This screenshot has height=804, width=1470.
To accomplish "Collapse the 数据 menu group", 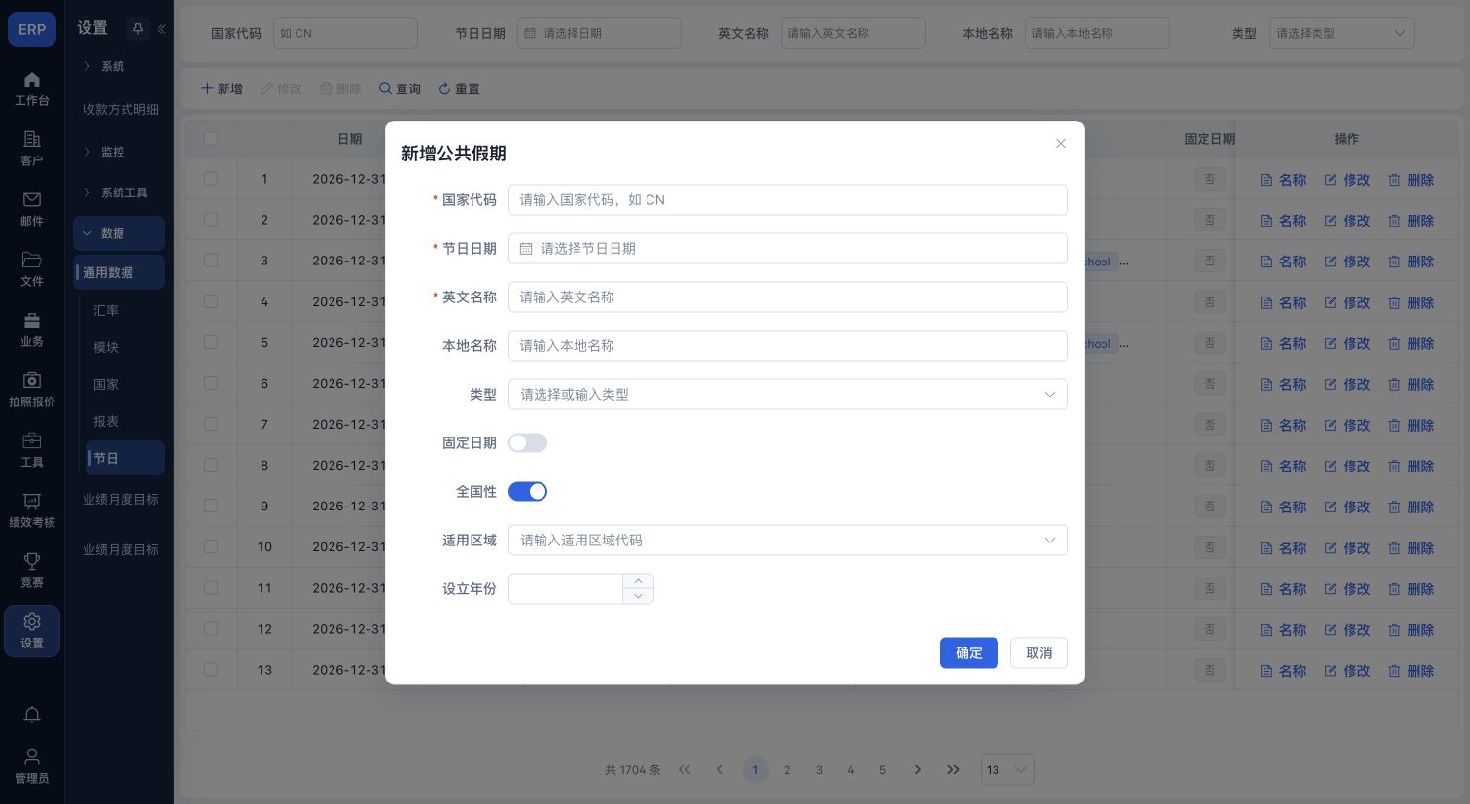I will pyautogui.click(x=119, y=233).
